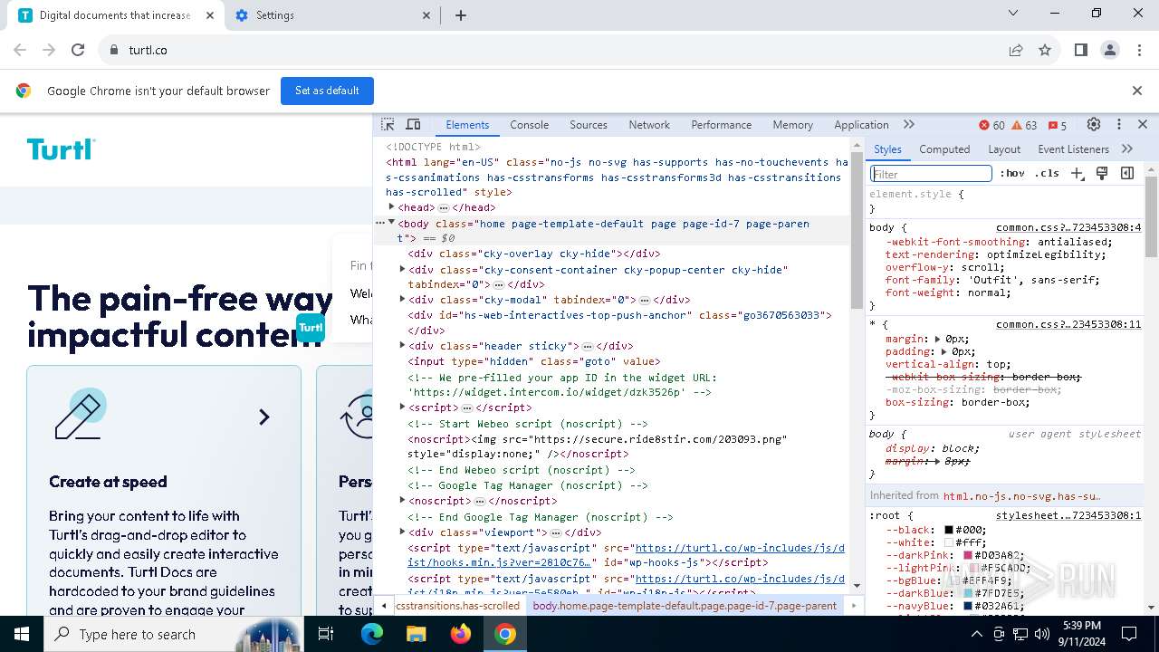Toggle the device toolbar icon
This screenshot has height=652, width=1159.
point(413,125)
